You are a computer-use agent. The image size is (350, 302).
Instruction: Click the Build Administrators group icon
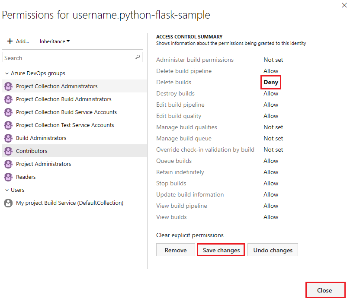[x=8, y=138]
